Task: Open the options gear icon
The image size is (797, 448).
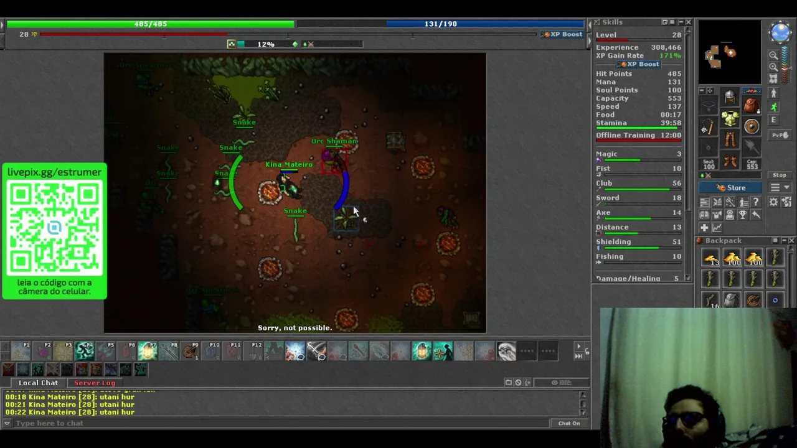Action: (773, 202)
